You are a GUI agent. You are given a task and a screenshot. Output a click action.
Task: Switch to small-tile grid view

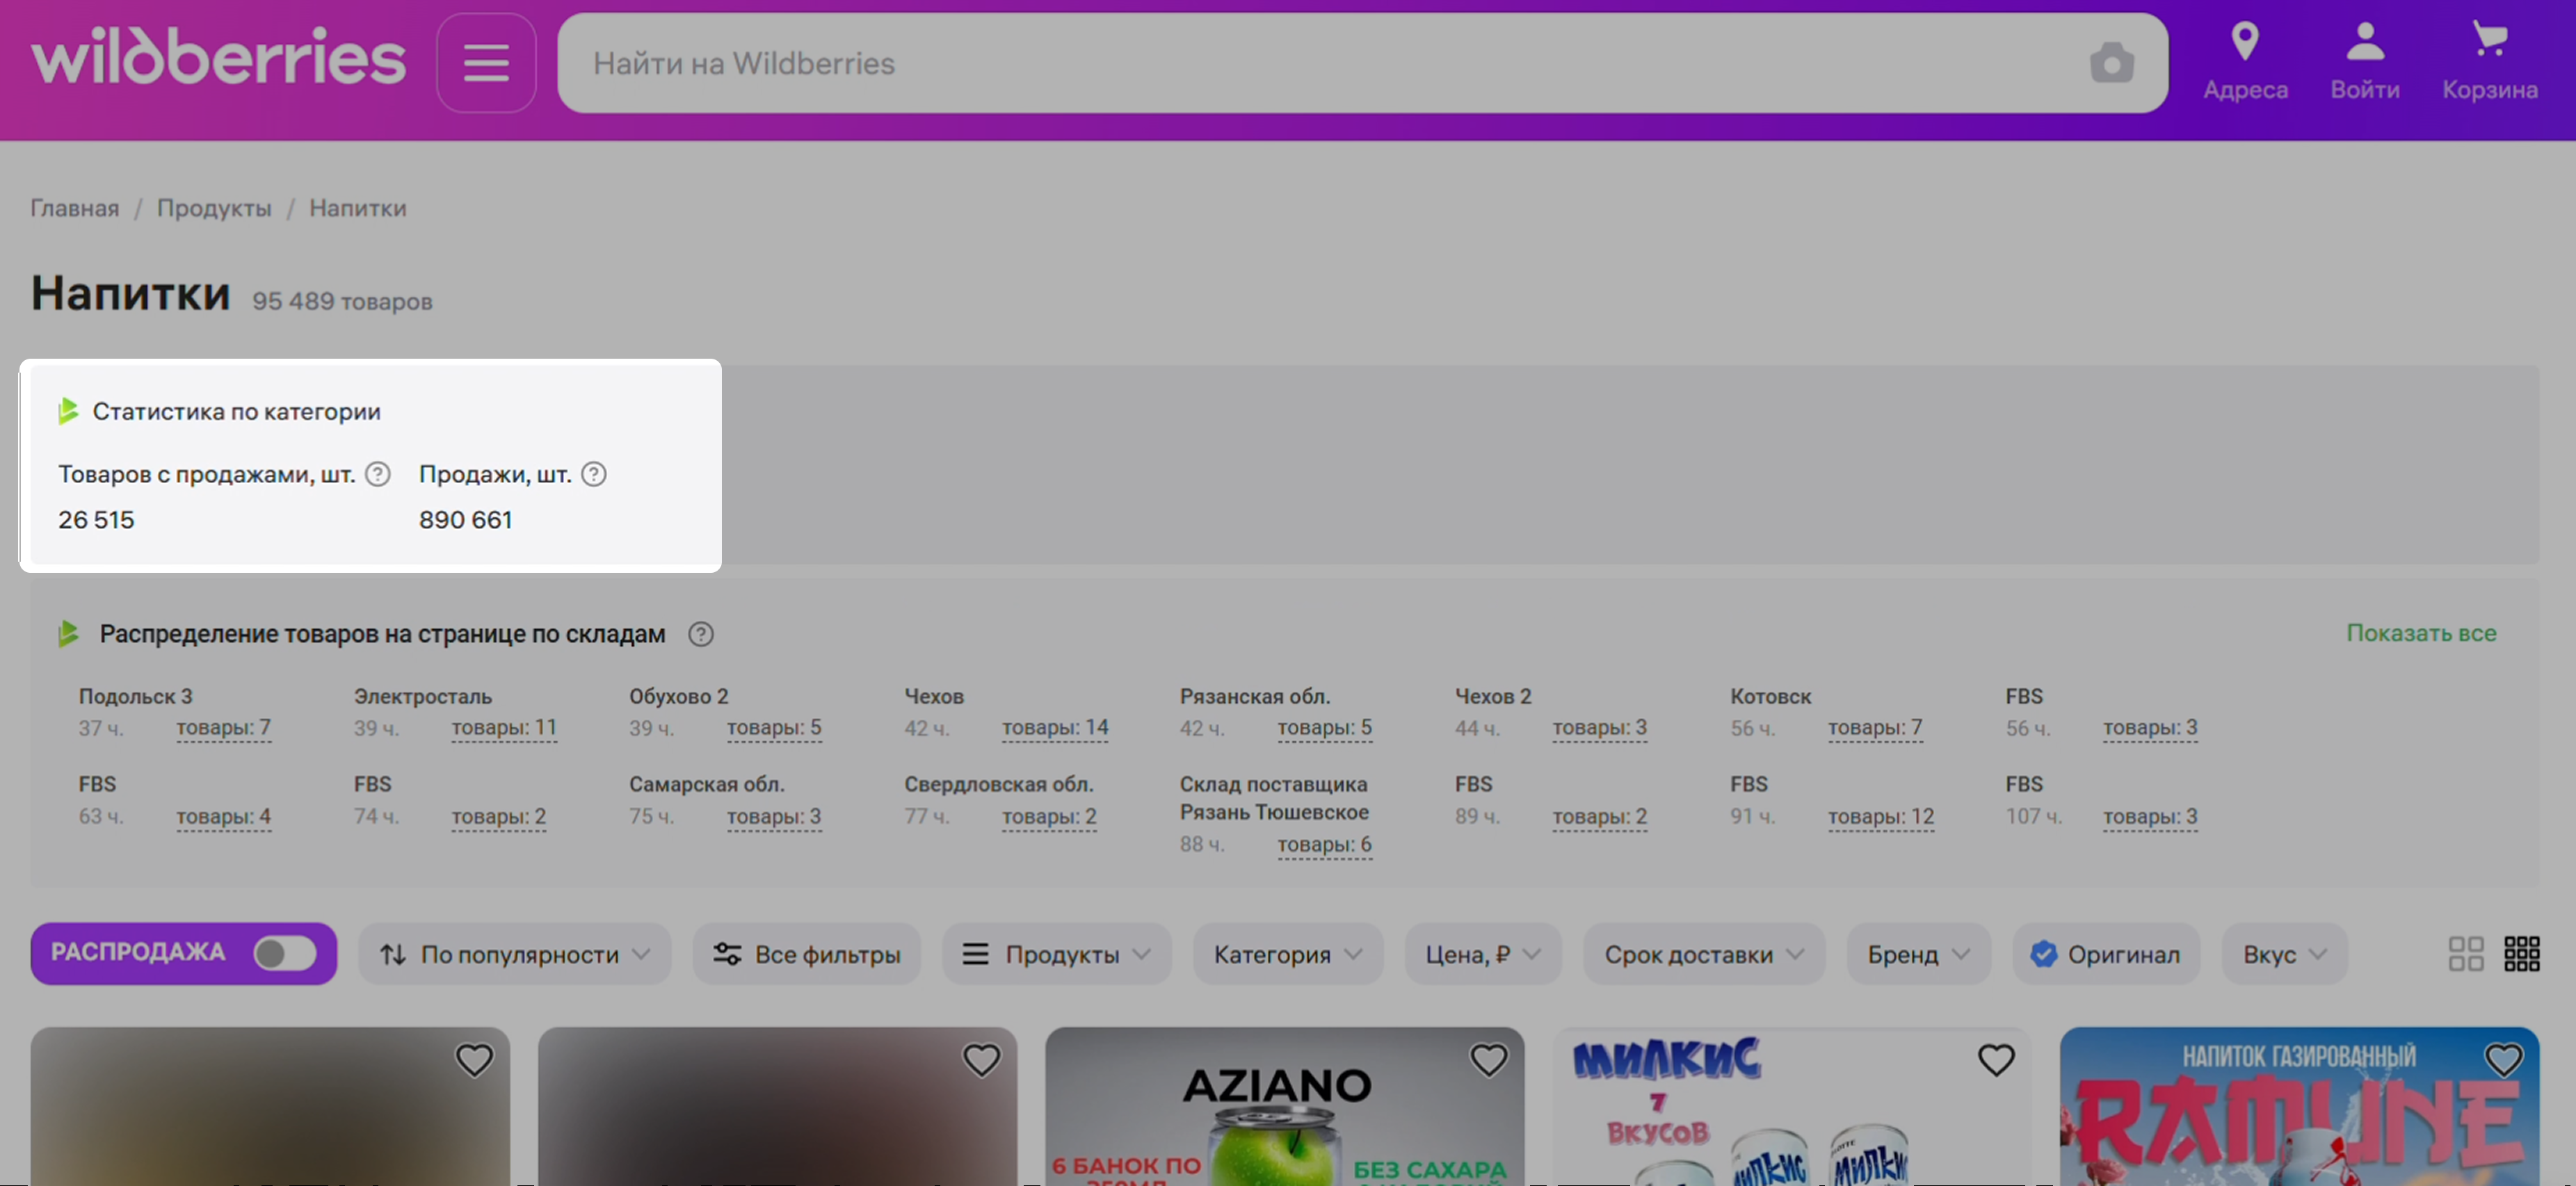click(2521, 954)
